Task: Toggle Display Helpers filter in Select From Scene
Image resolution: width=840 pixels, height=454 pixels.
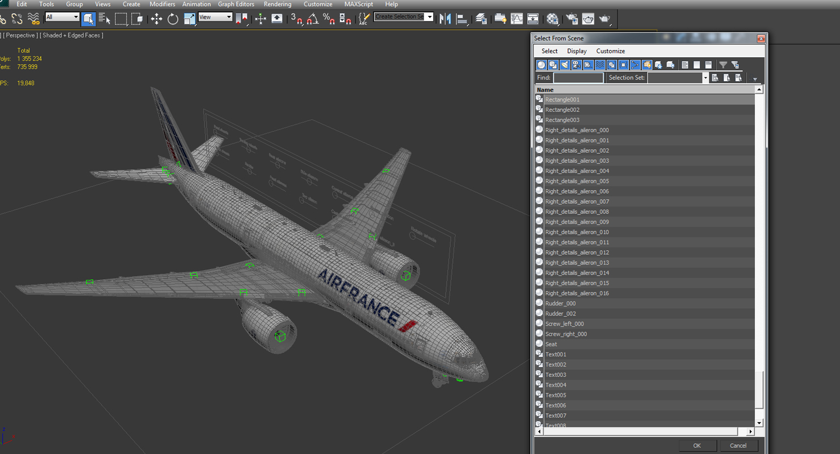Action: pyautogui.click(x=589, y=65)
